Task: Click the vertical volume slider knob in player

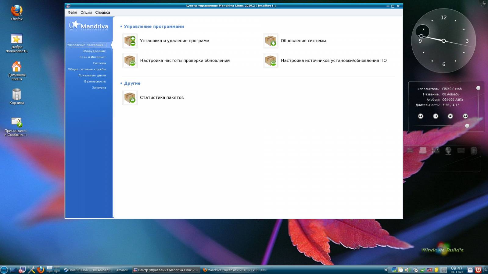Action: point(478,88)
